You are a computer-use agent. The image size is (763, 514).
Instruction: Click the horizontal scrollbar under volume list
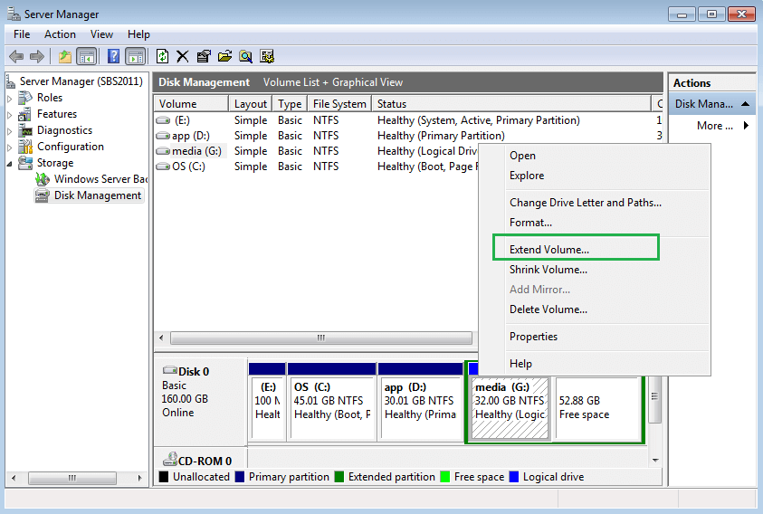tap(320, 338)
